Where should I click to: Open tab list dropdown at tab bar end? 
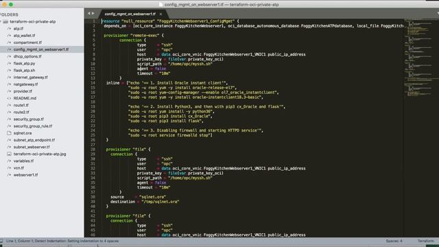click(438, 13)
